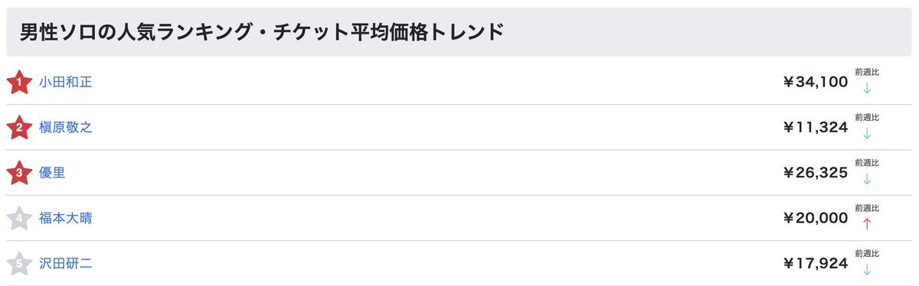
Task: Click the red up arrow beside ¥20,000
Action: (x=867, y=223)
